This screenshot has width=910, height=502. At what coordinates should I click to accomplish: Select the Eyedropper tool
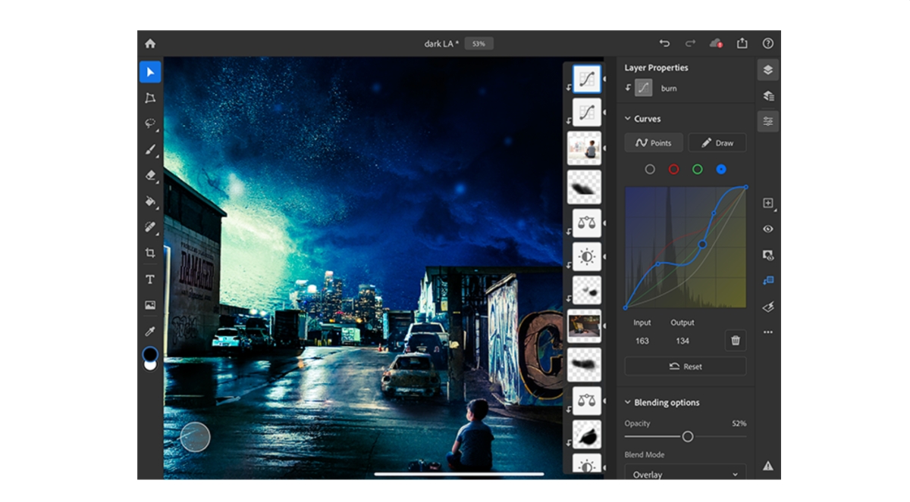150,331
